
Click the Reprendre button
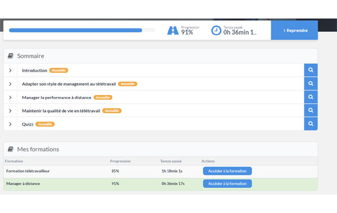point(294,30)
